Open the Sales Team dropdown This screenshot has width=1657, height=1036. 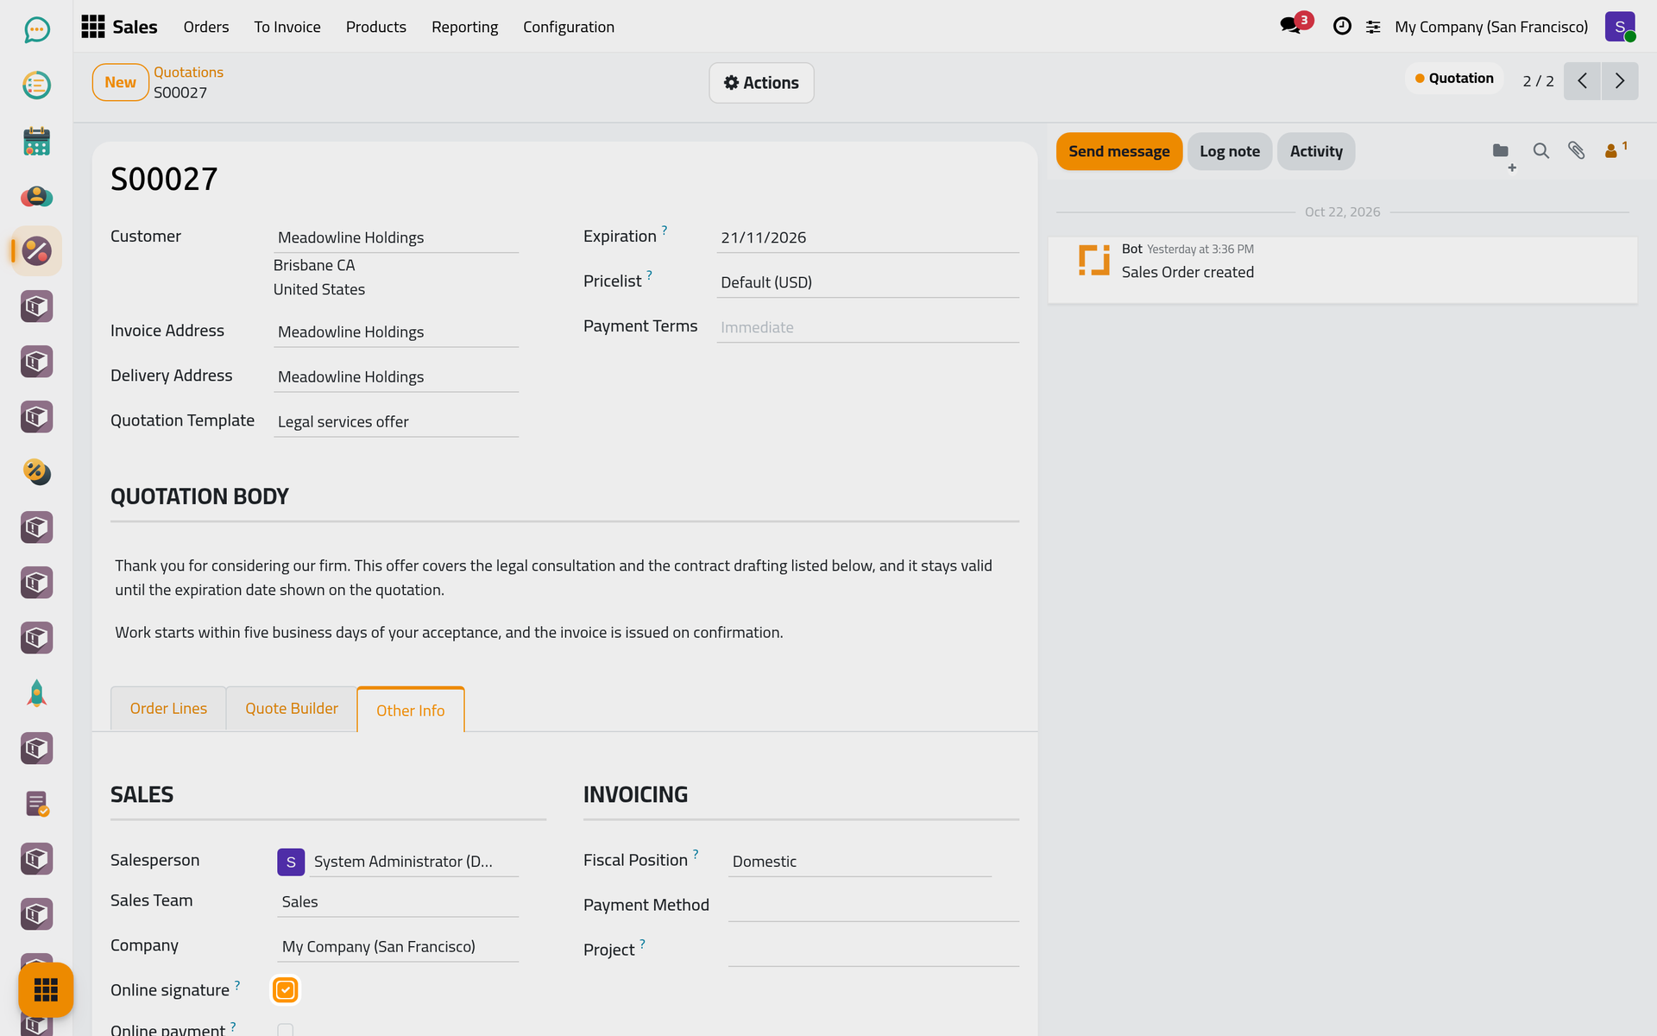click(x=398, y=902)
